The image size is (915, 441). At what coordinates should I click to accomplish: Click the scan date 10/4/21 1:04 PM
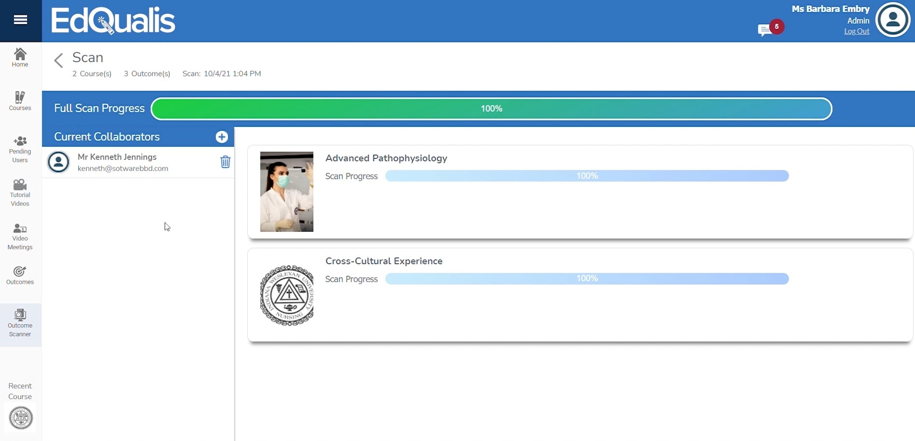click(x=232, y=74)
